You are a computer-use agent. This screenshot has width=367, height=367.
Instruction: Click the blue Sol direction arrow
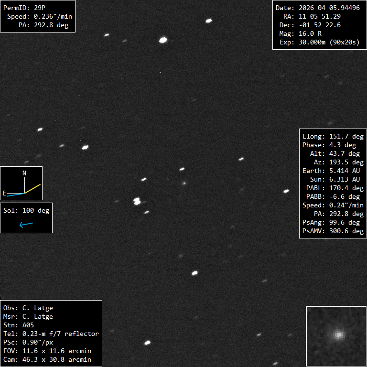click(26, 224)
